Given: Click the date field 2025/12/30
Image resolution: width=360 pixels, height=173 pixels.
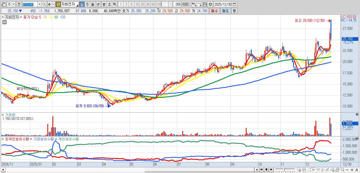Looking at the screenshot, I should 223,4.
